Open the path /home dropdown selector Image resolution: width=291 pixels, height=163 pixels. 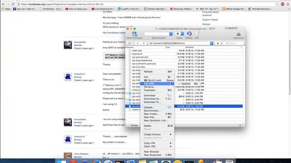pos(211,43)
